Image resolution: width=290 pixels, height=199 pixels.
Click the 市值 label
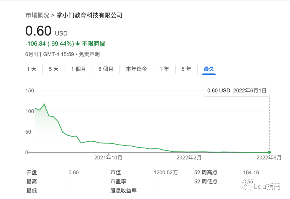116,172
